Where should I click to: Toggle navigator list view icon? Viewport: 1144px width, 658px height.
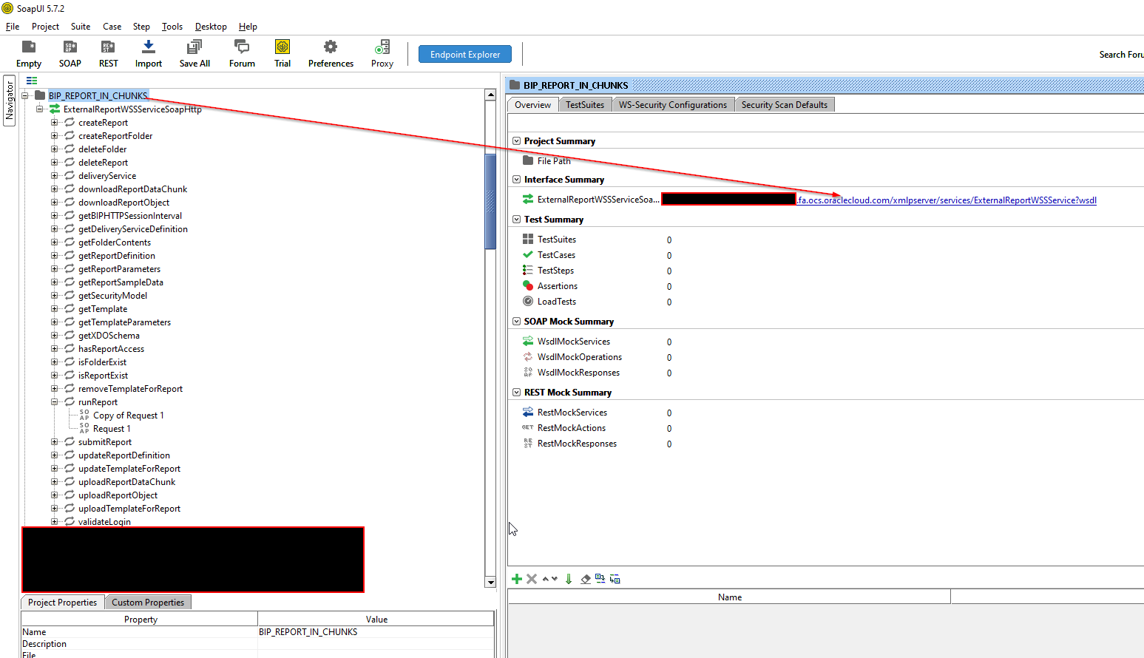pyautogui.click(x=32, y=81)
